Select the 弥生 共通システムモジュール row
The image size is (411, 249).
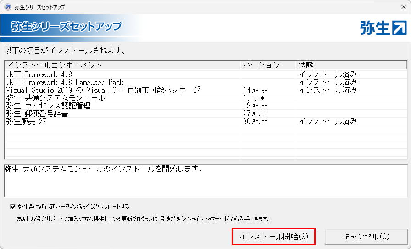206,98
